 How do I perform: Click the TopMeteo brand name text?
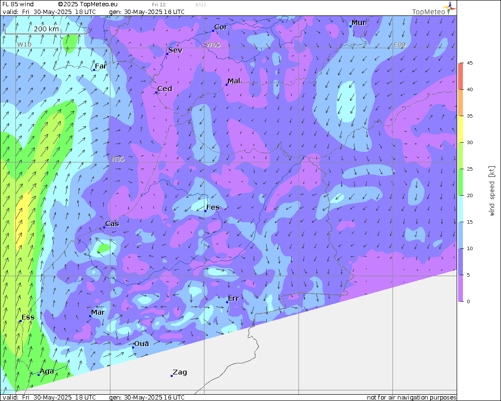pyautogui.click(x=428, y=12)
